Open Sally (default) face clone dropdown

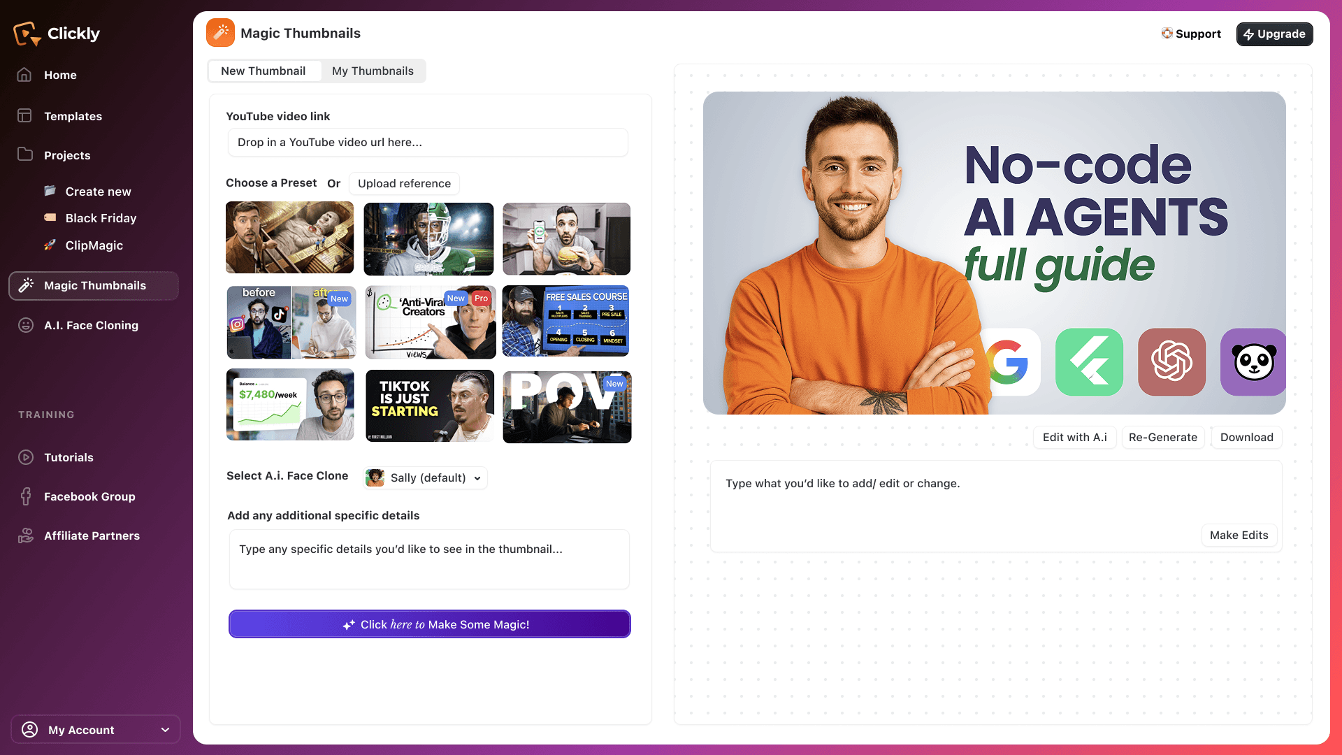point(426,477)
